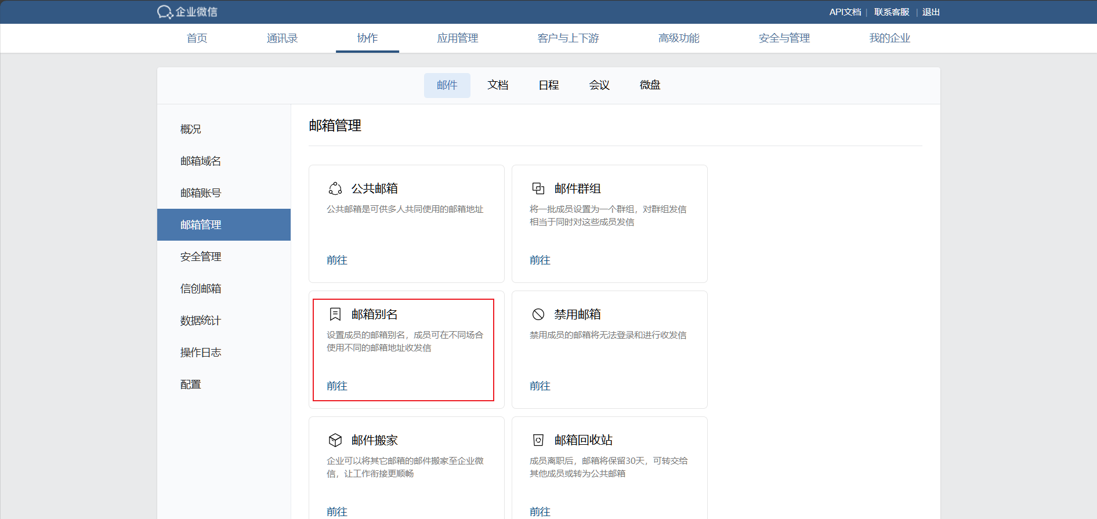
Task: Click the 邮件群组 card title
Action: click(578, 188)
